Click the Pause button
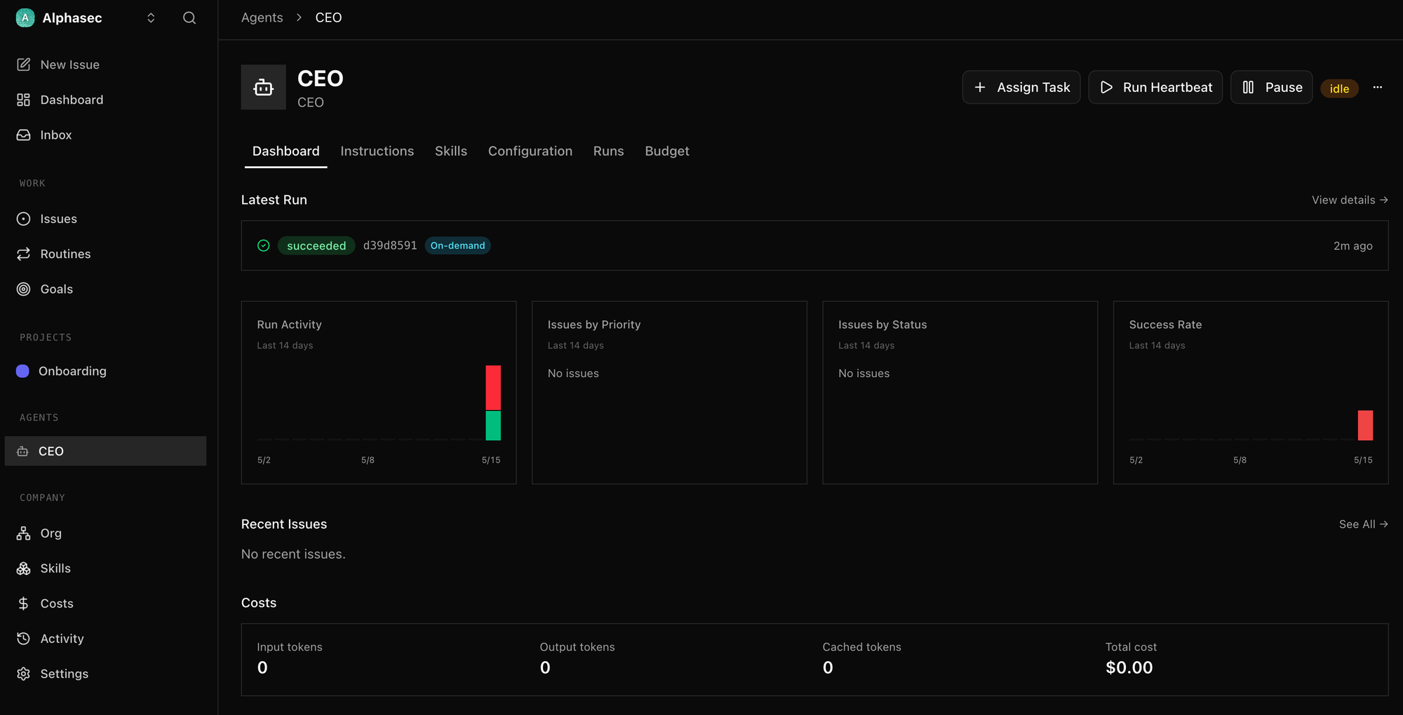Screen dimensions: 1403x715 (x=1272, y=87)
